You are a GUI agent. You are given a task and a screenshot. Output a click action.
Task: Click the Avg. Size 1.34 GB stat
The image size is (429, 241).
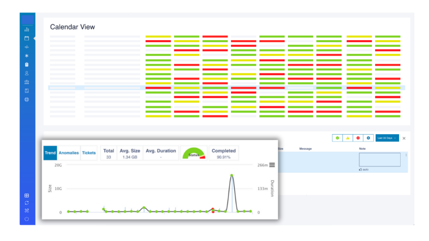click(x=130, y=153)
